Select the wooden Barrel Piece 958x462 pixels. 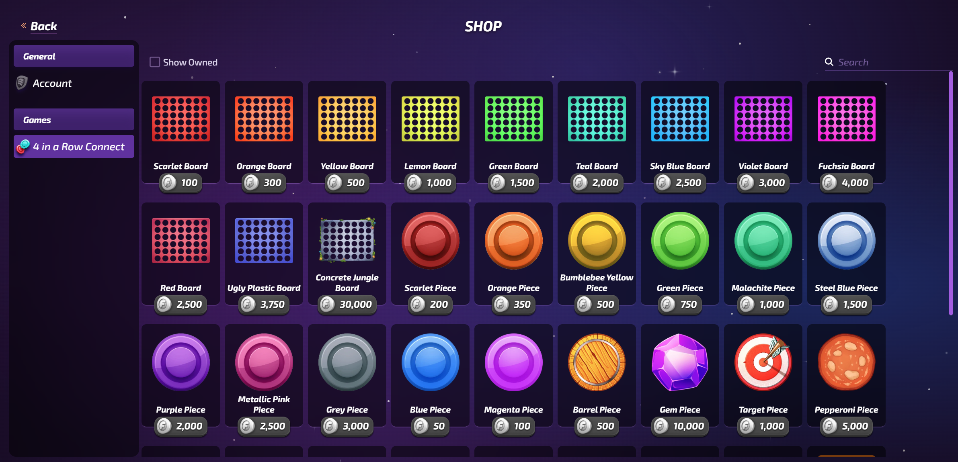597,362
